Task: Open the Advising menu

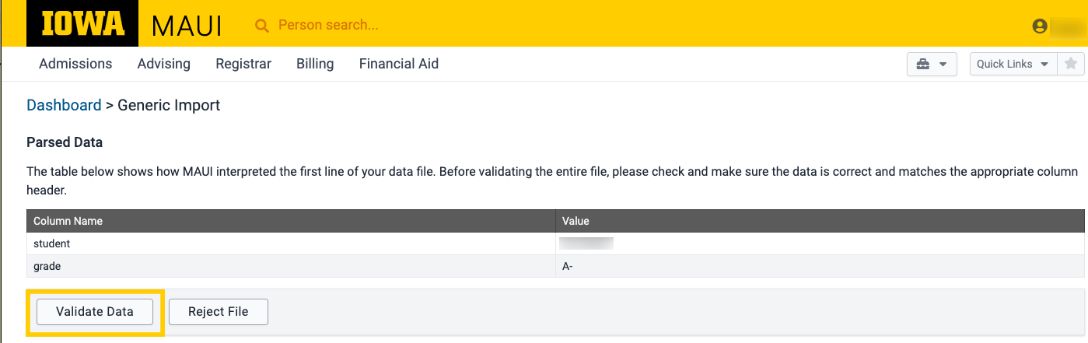Action: [163, 64]
